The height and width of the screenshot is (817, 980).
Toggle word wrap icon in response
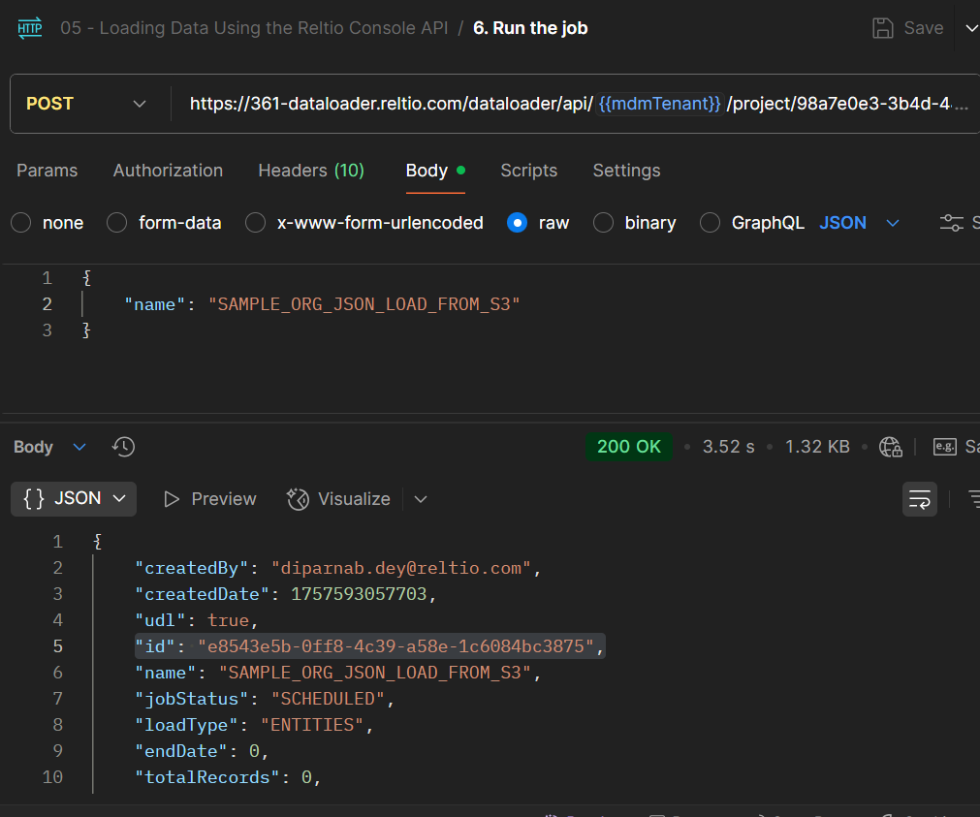click(x=919, y=499)
